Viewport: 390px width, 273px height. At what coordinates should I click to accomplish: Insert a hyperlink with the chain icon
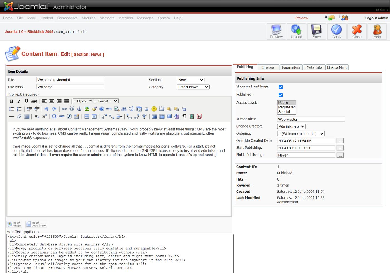pyautogui.click(x=64, y=109)
